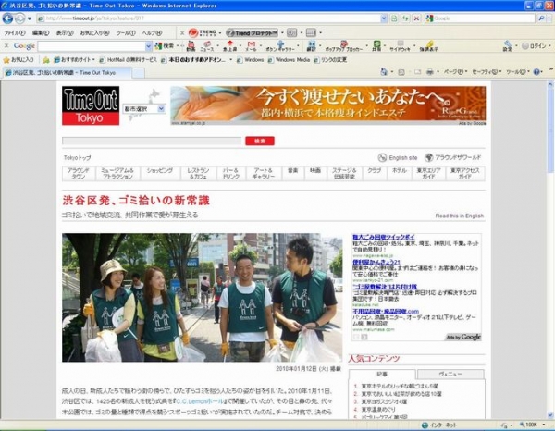Click the Share icon in Google Toolbar
The image size is (555, 431).
coord(376,46)
